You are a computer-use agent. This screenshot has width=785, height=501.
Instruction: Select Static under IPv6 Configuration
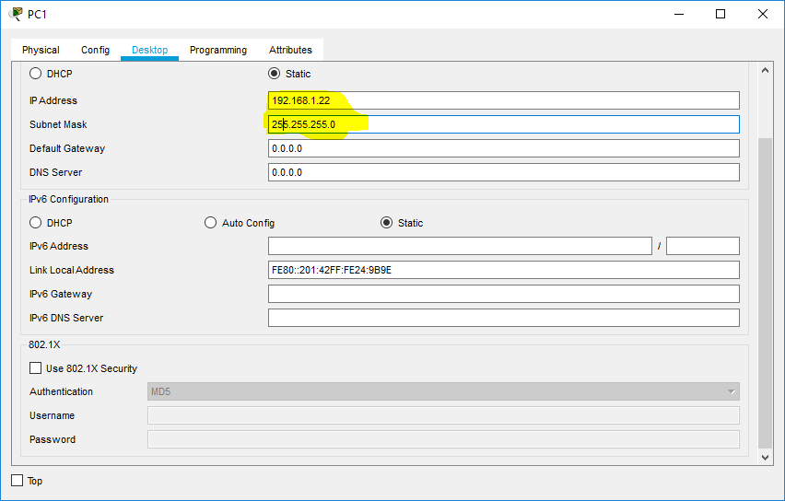pos(387,223)
